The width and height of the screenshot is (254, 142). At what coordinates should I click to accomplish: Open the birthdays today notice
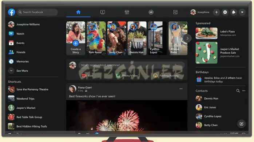219,80
